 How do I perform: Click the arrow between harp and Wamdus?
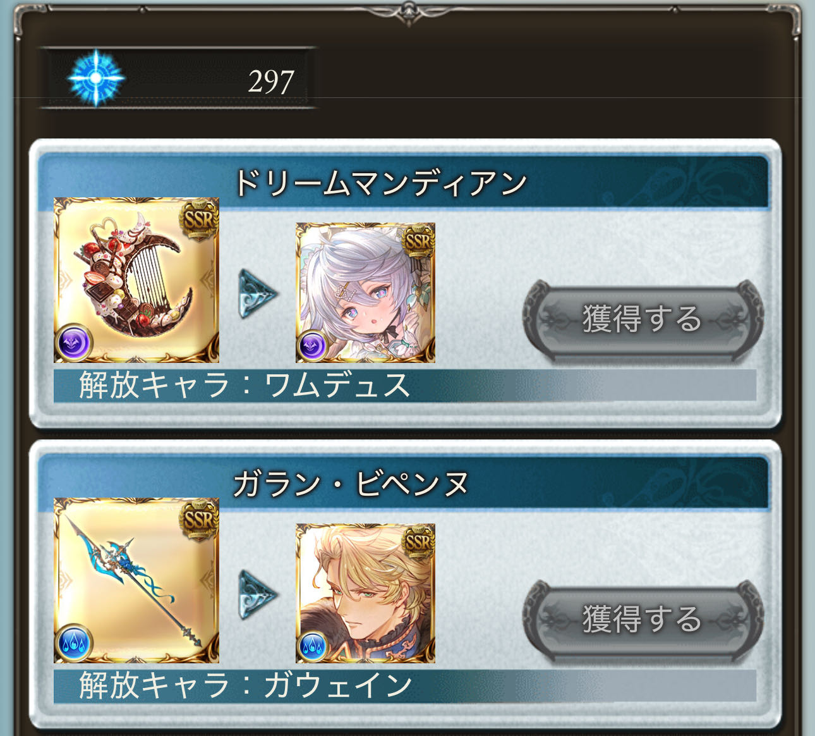tap(257, 293)
